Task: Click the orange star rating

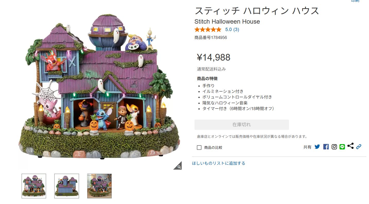Action: pos(208,30)
